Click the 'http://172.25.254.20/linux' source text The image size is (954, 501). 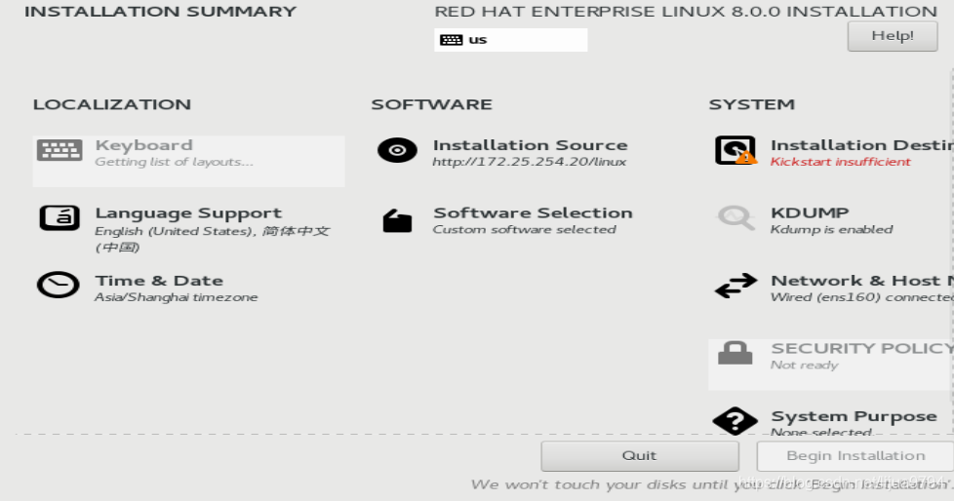(530, 162)
